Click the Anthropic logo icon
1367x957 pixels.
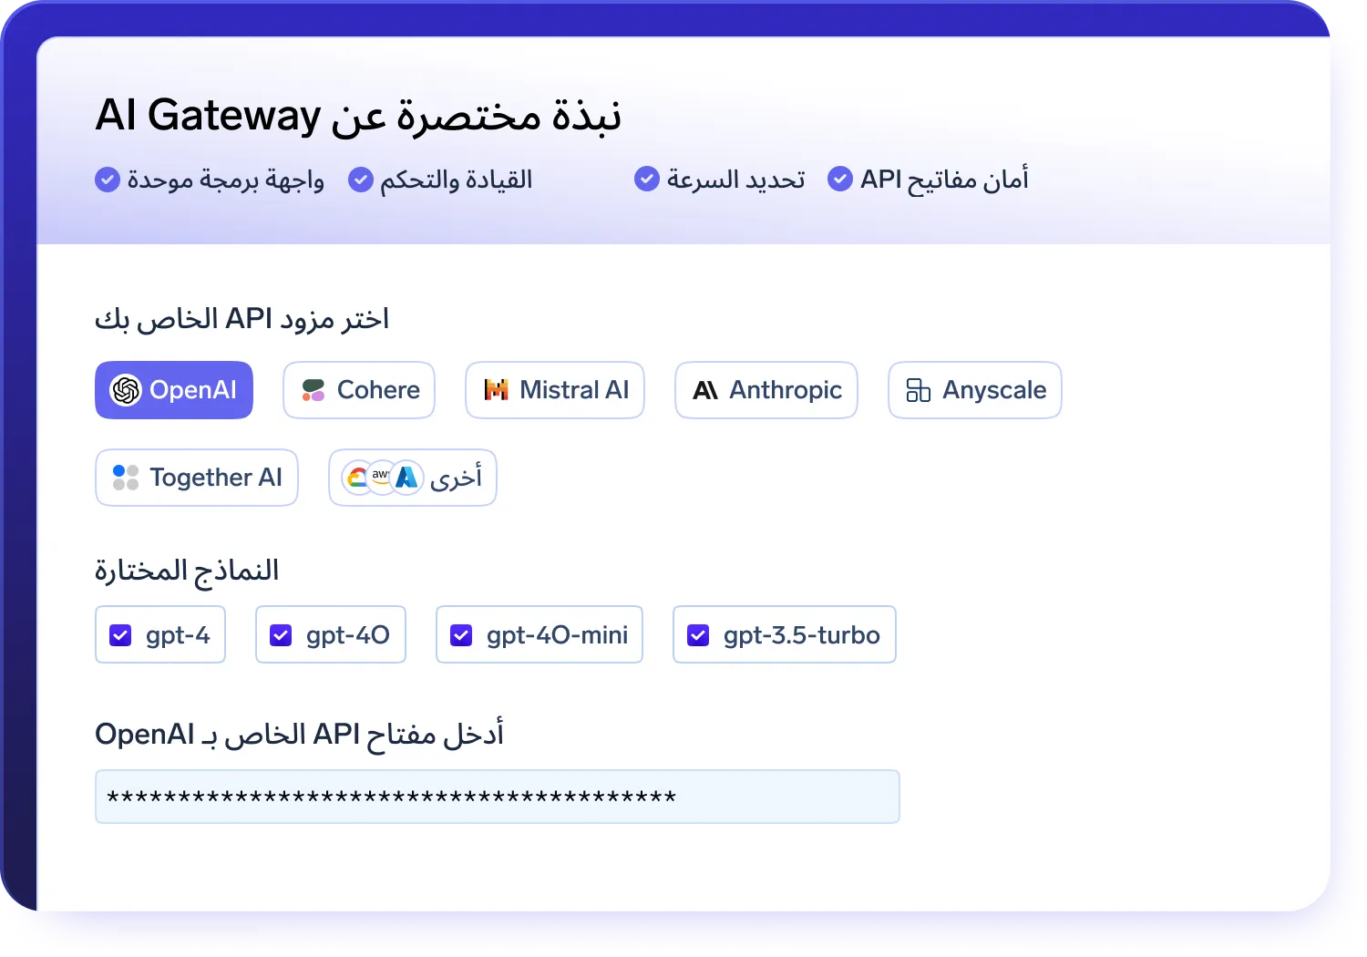pyautogui.click(x=705, y=391)
